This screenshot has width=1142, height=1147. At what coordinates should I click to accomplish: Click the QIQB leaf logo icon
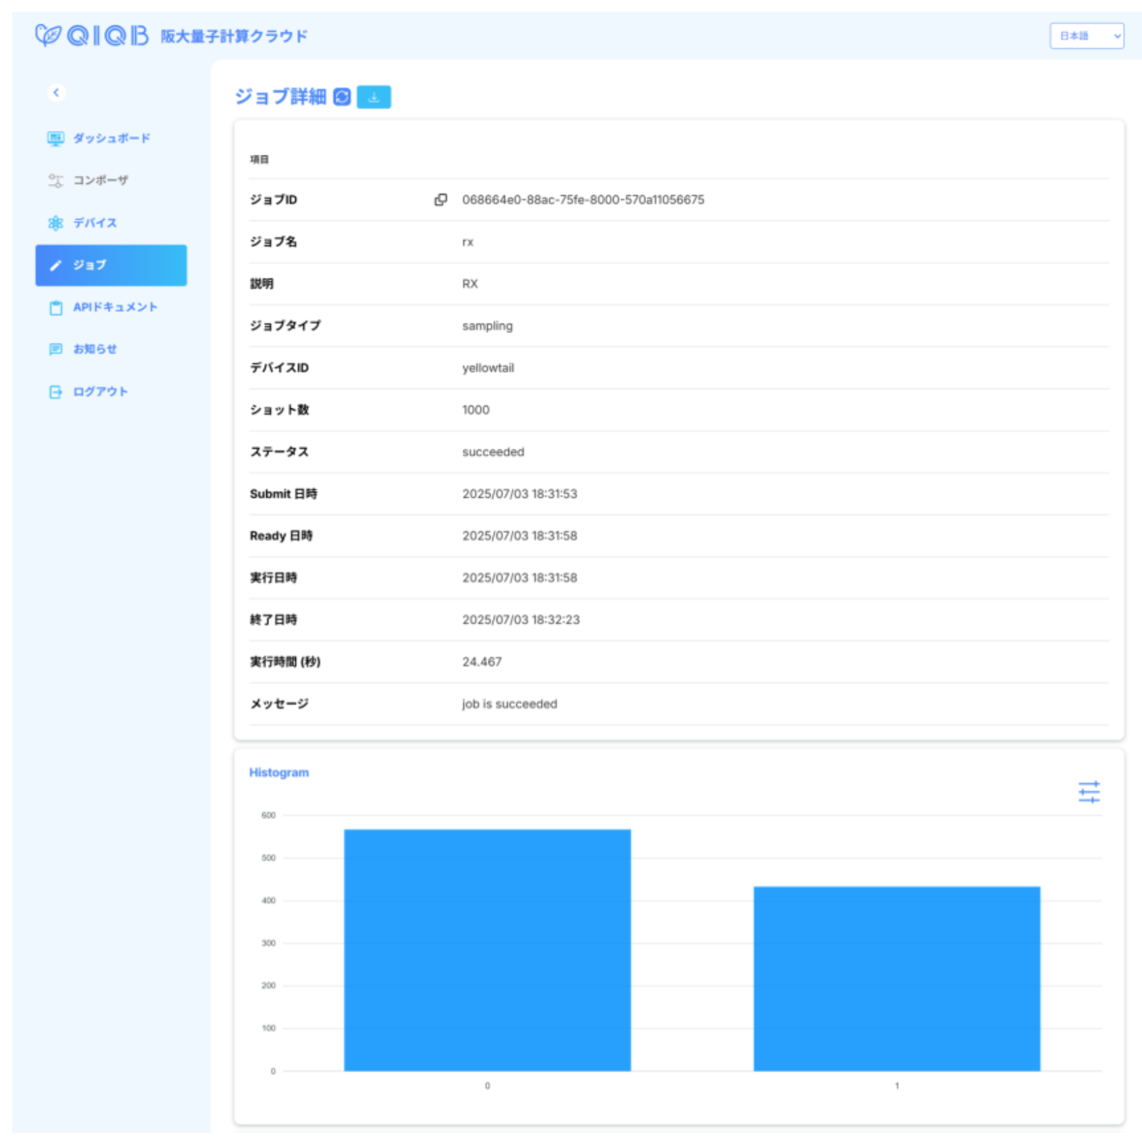click(47, 34)
